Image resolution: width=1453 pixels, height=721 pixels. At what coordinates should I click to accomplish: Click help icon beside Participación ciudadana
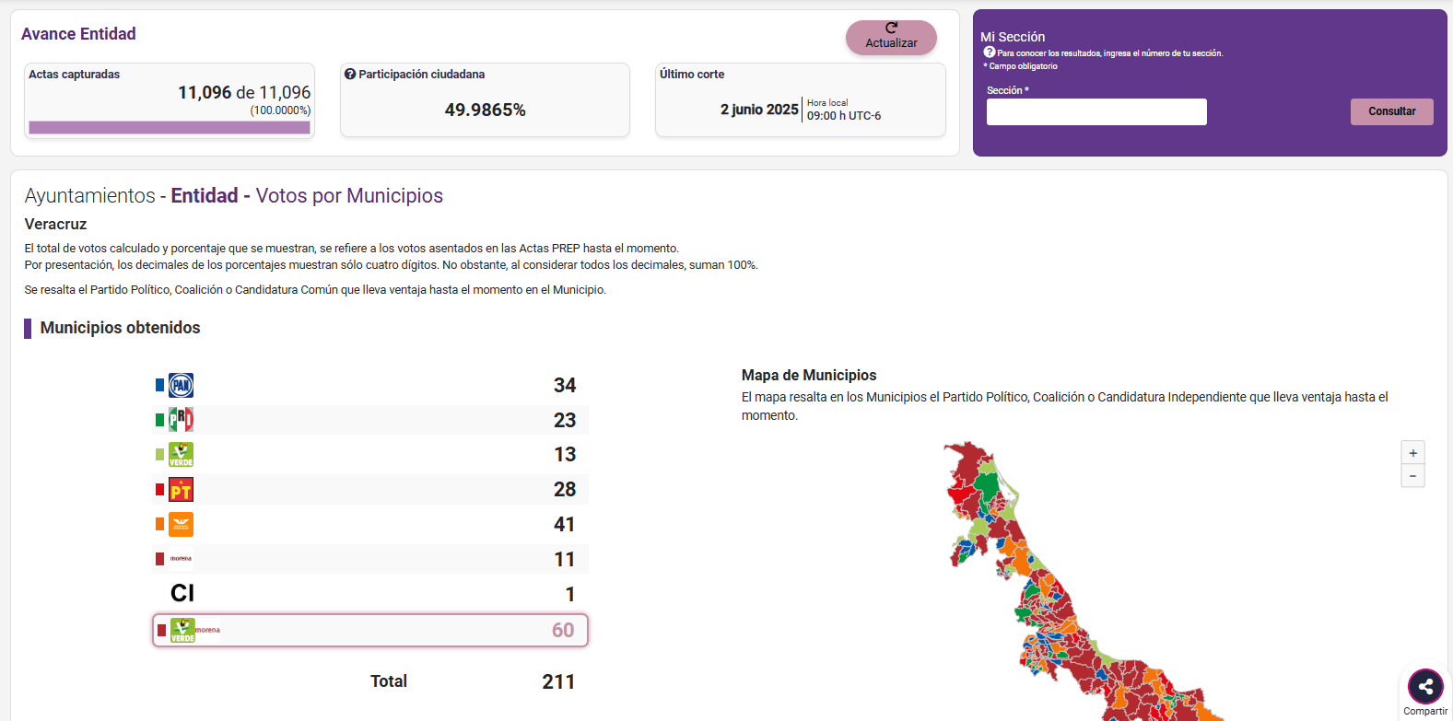350,75
